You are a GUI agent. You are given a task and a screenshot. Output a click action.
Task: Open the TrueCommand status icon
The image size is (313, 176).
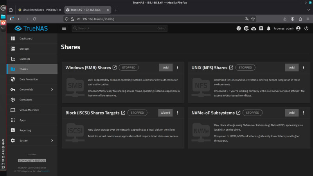(x=246, y=28)
